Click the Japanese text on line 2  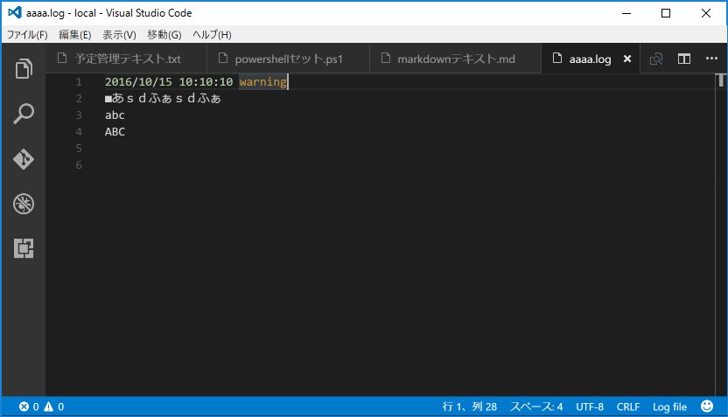tap(163, 98)
